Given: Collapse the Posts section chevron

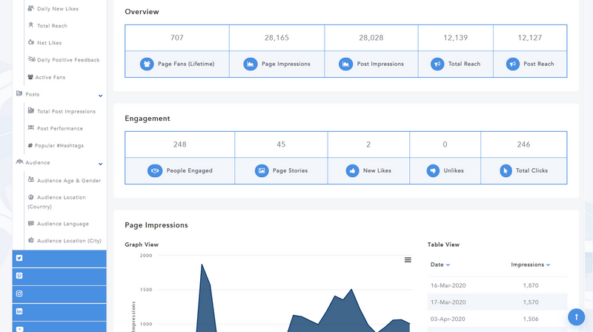Looking at the screenshot, I should click(100, 96).
